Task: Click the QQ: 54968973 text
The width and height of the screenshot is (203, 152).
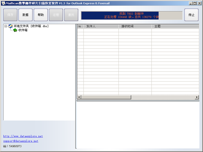Action: (12, 146)
